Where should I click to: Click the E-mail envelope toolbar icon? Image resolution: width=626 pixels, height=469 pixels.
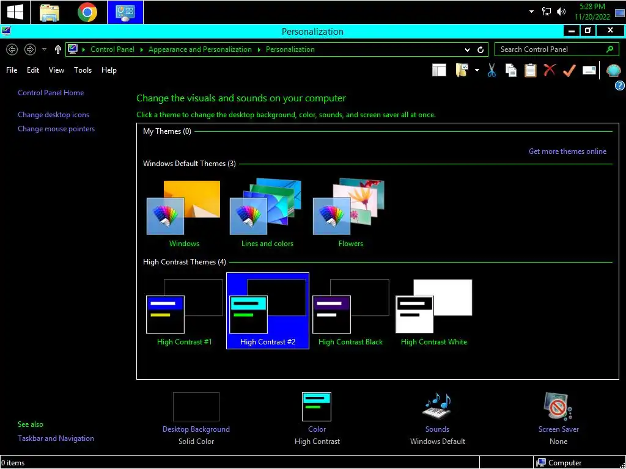[x=589, y=71]
